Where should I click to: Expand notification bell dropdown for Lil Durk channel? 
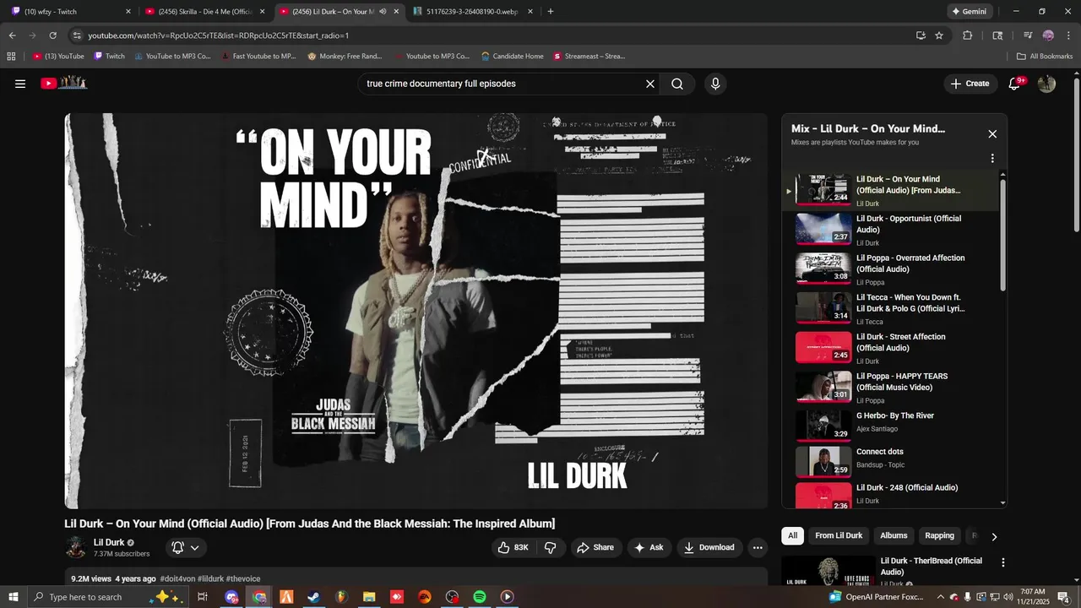click(x=194, y=547)
